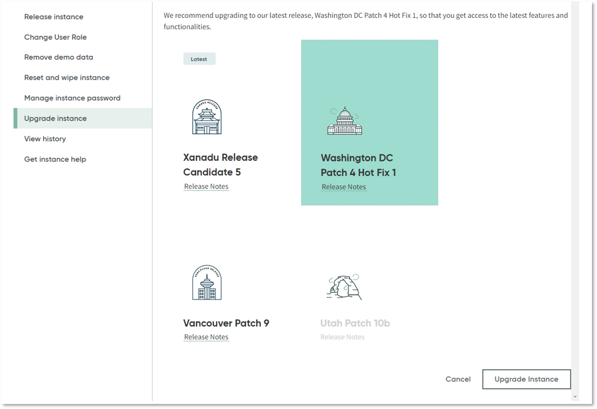Image resolution: width=597 pixels, height=409 pixels.
Task: Open Release Notes for Washington DC Patch 4
Action: point(344,187)
